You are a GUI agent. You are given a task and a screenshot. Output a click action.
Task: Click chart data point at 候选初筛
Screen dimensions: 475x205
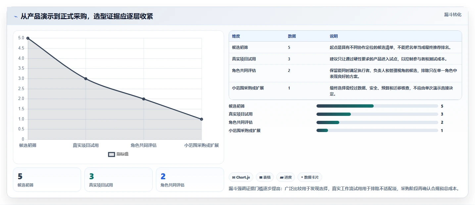(x=28, y=38)
